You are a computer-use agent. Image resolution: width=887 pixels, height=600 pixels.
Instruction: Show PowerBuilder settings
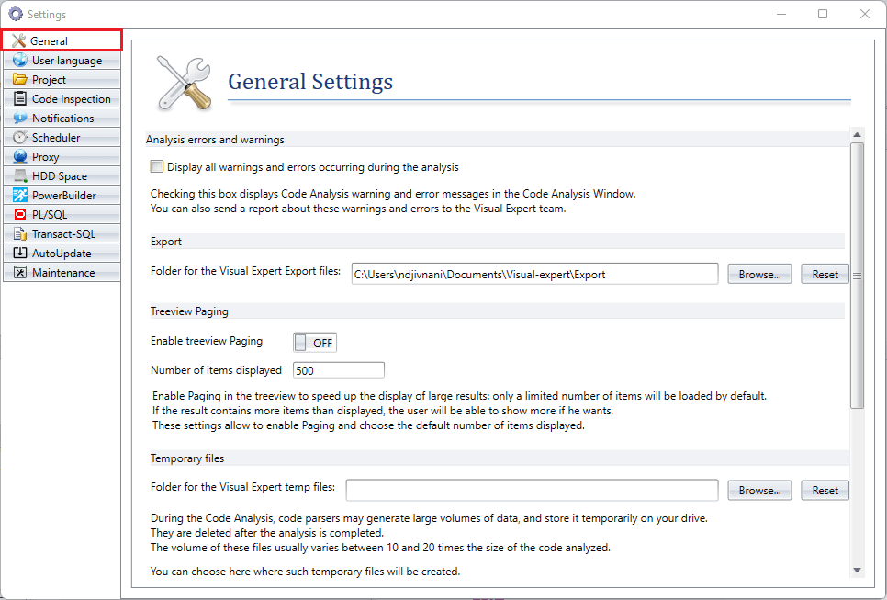[62, 196]
